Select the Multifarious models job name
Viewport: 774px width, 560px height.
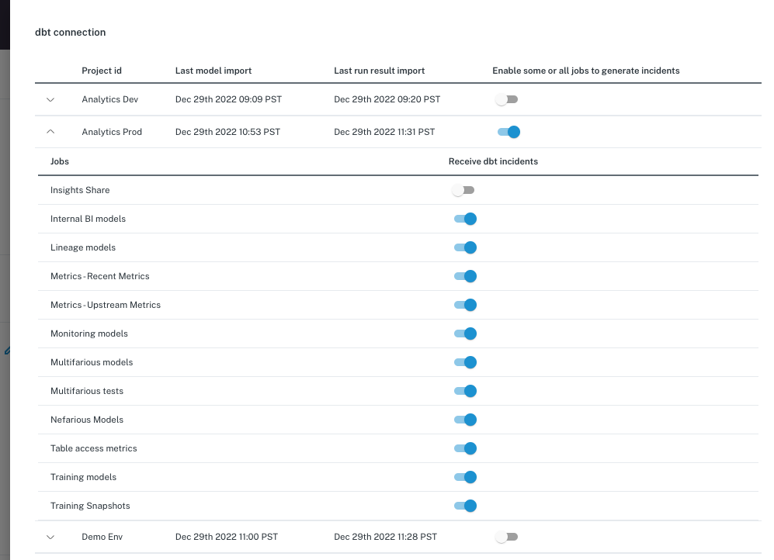(92, 362)
